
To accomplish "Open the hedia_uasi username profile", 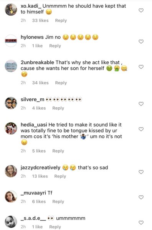I will [x=34, y=125].
